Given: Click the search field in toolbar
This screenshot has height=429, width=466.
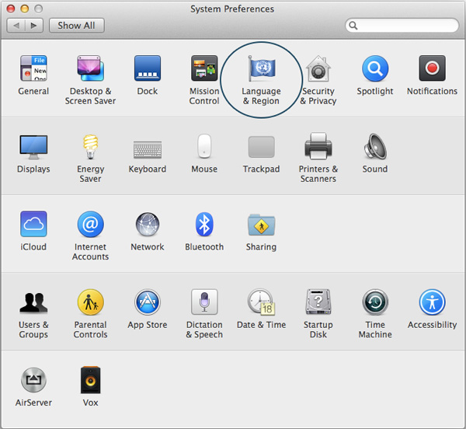Looking at the screenshot, I should pos(402,26).
